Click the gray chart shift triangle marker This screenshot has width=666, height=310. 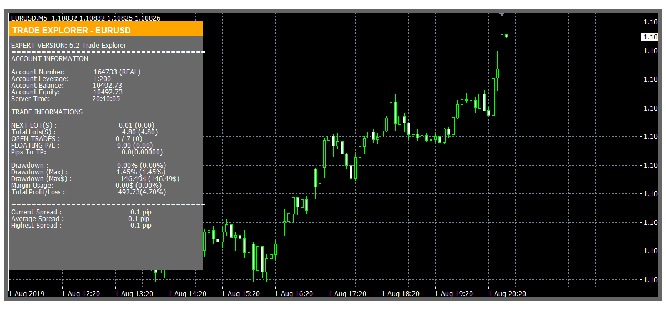tap(502, 13)
